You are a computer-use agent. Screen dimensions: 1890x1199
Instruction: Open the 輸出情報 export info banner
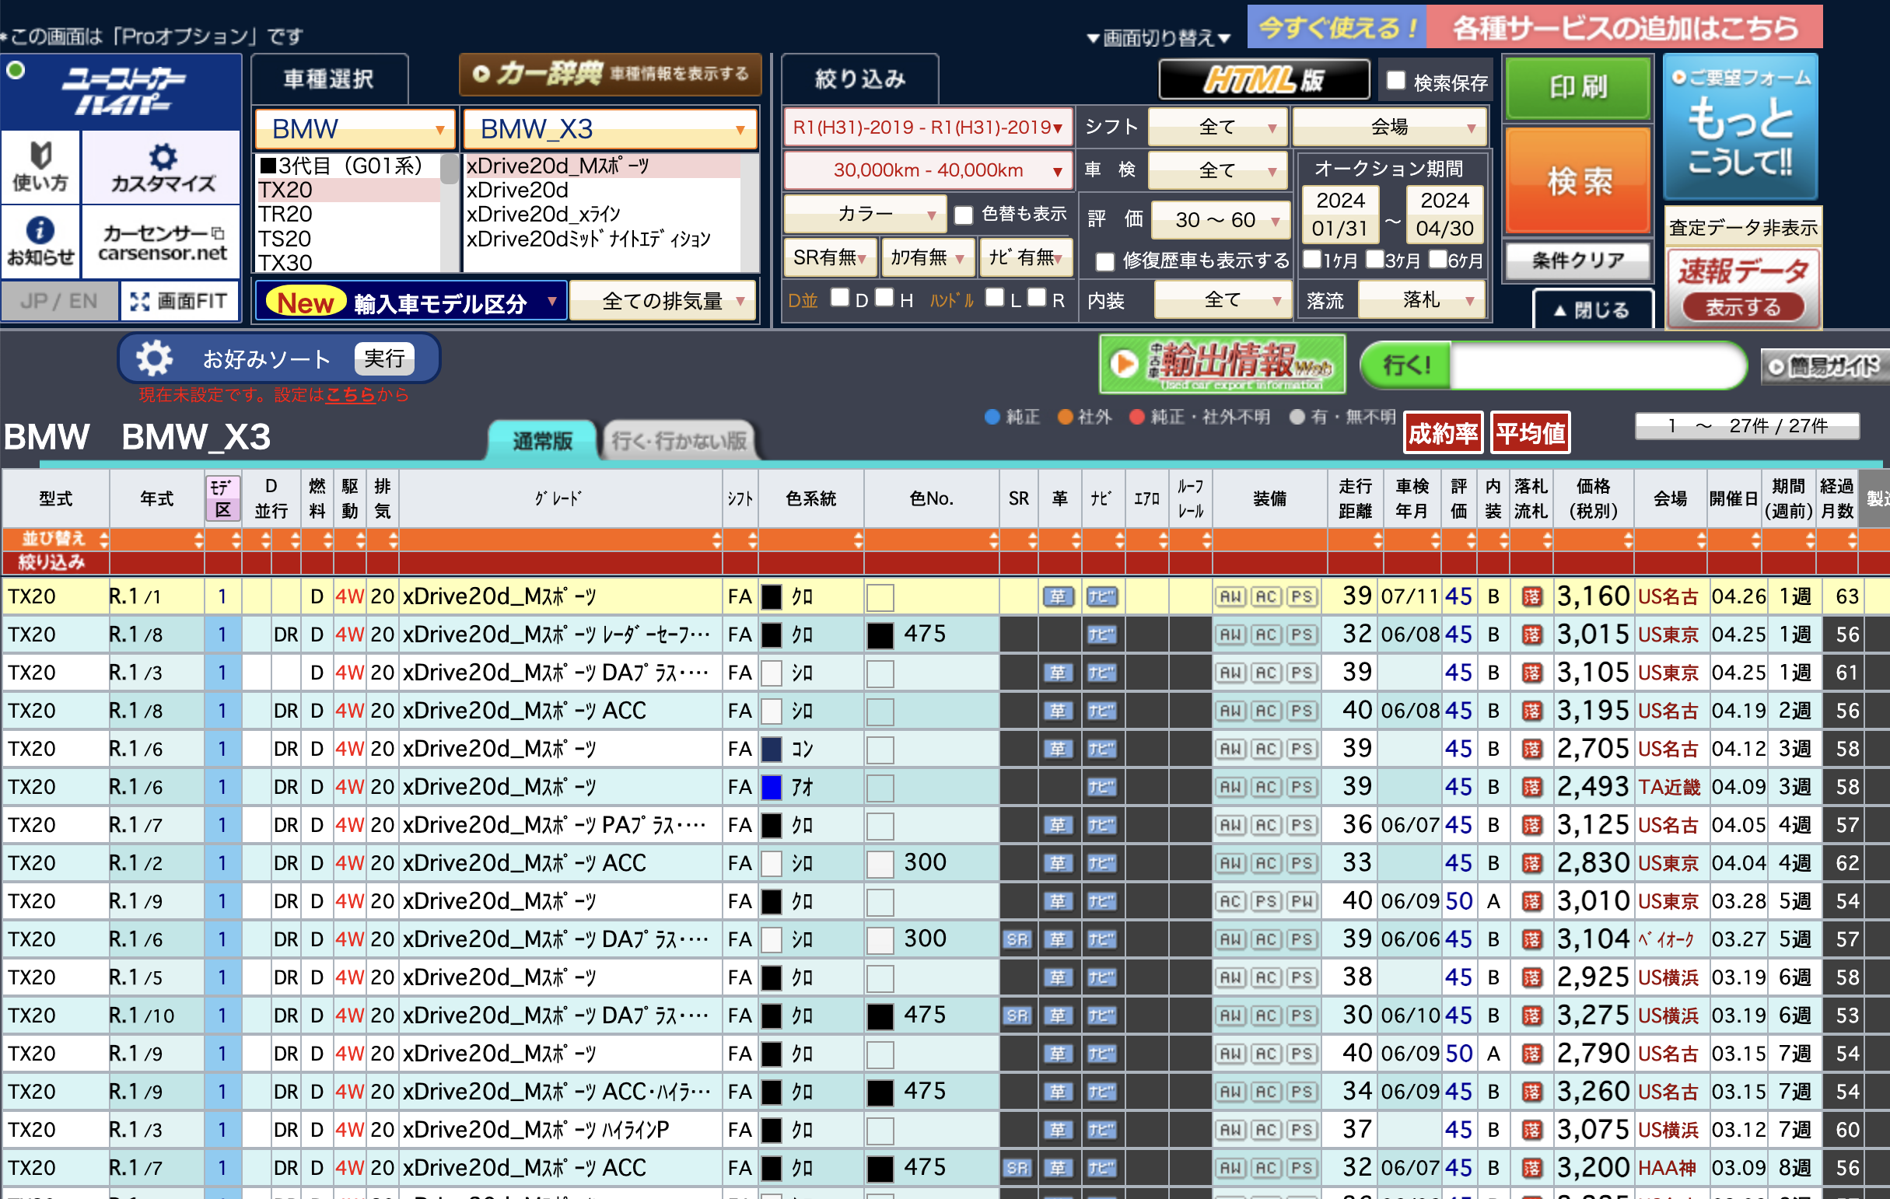click(x=1222, y=364)
